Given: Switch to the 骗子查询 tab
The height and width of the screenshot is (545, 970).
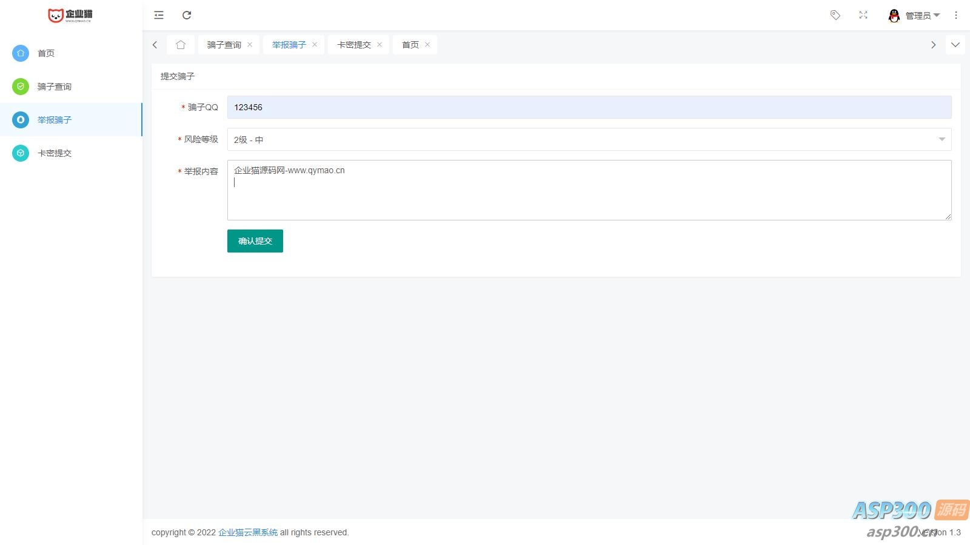Looking at the screenshot, I should click(x=224, y=45).
